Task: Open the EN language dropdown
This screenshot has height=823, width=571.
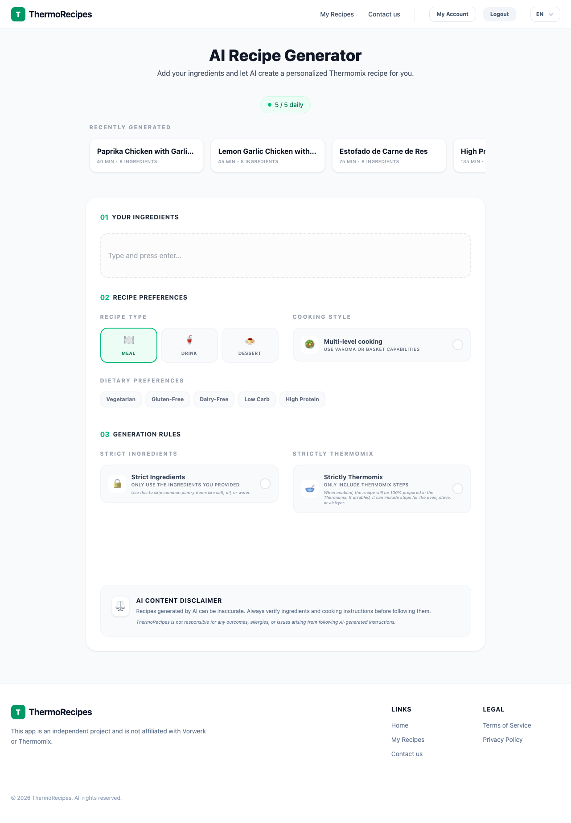Action: 545,14
